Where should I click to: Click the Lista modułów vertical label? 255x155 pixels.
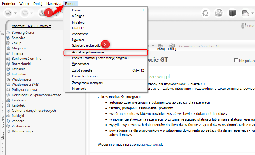point(3,128)
